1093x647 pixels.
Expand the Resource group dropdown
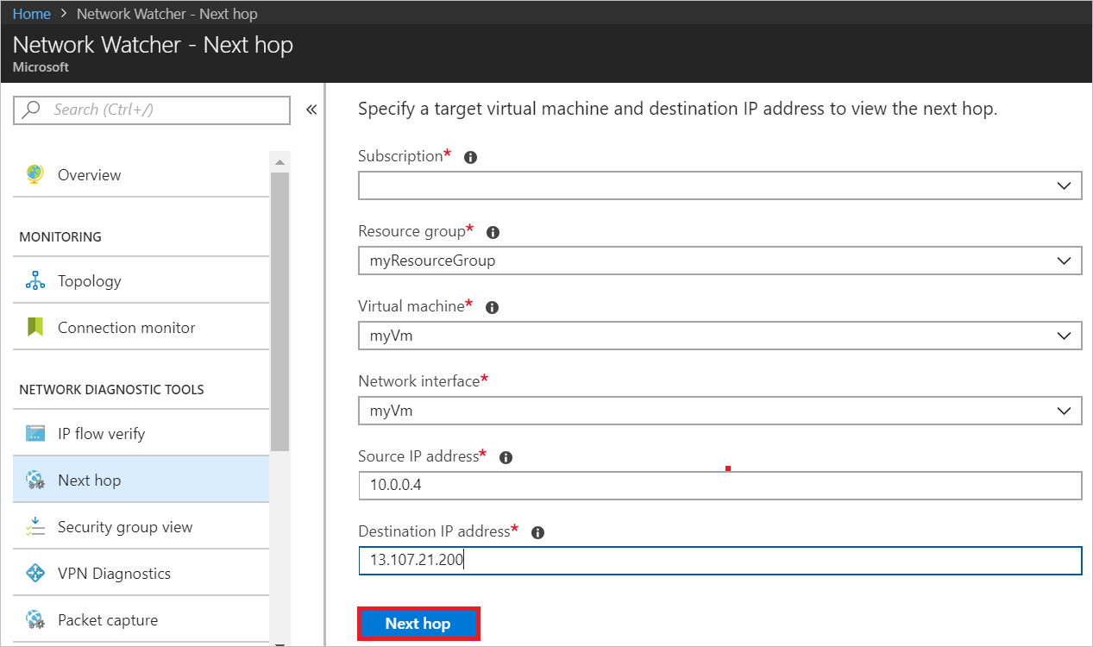(719, 261)
